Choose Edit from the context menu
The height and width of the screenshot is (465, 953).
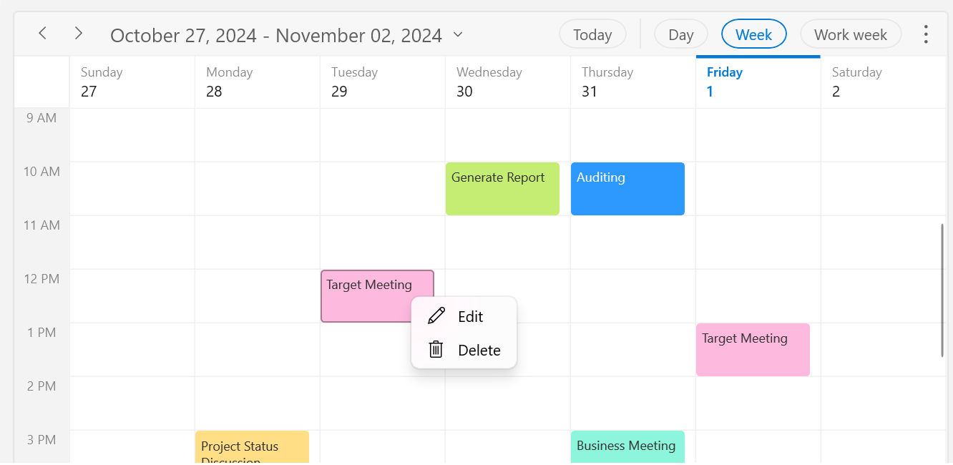(x=470, y=317)
